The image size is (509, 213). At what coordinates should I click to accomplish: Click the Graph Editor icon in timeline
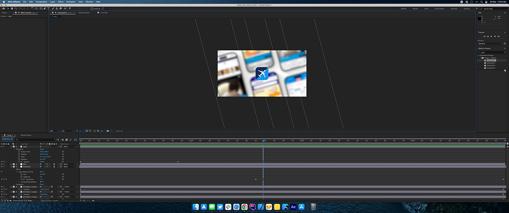pos(75,140)
